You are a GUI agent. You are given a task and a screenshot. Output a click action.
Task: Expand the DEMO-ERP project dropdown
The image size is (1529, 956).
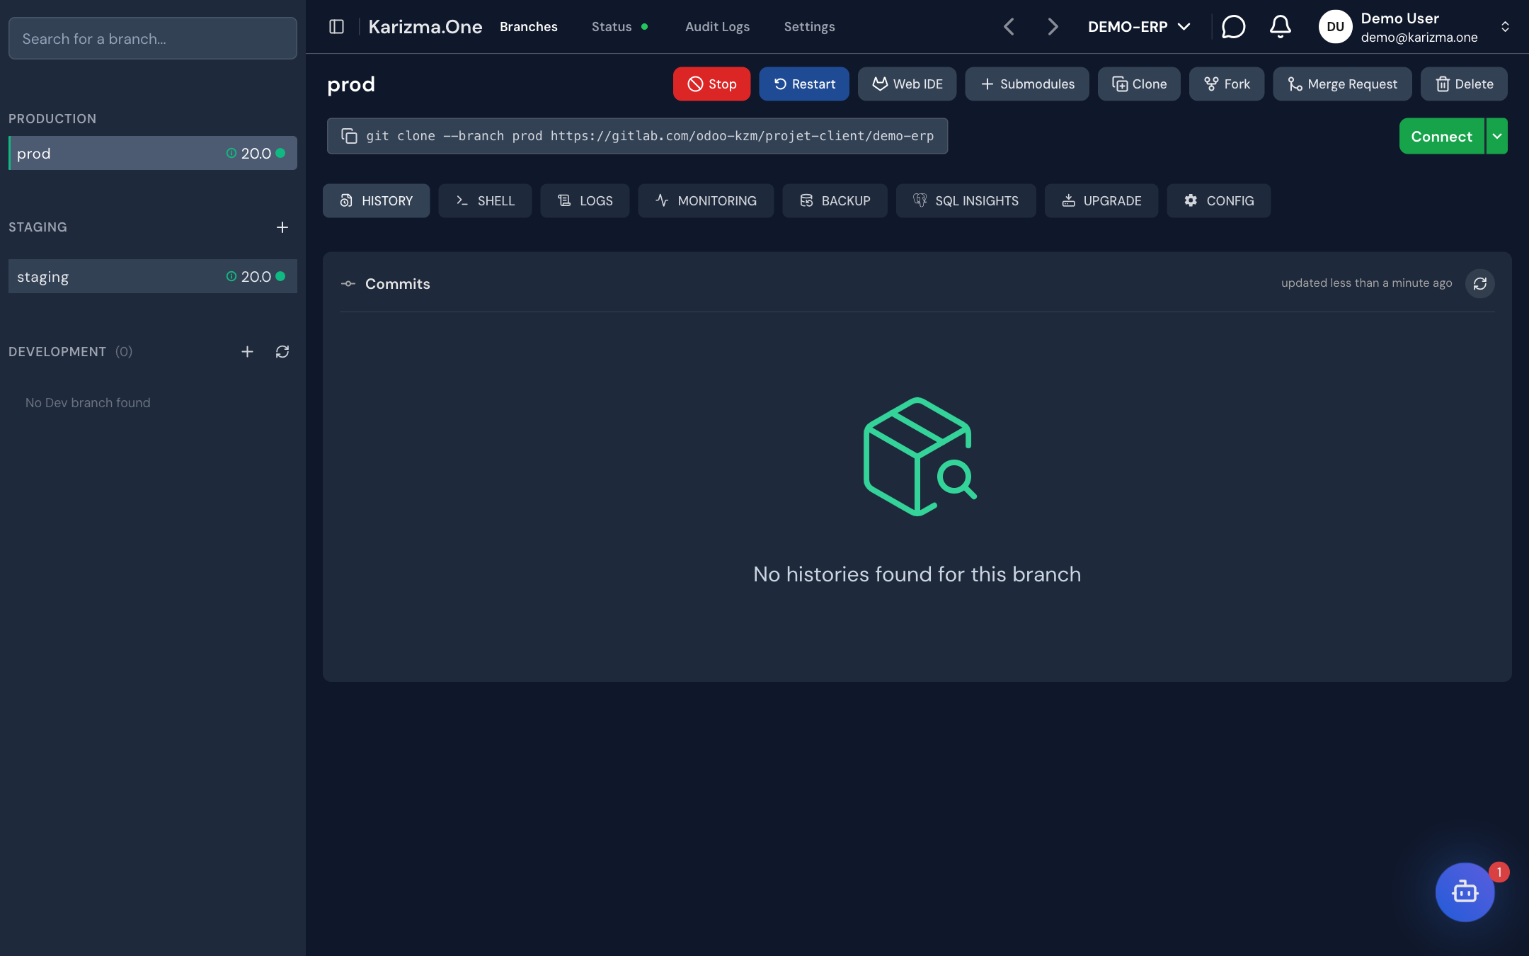coord(1139,27)
